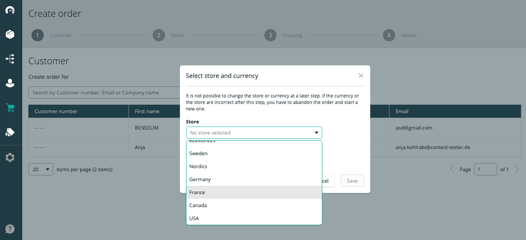The image size is (526, 240).
Task: Open the settings gear in the sidebar
Action: 10,157
